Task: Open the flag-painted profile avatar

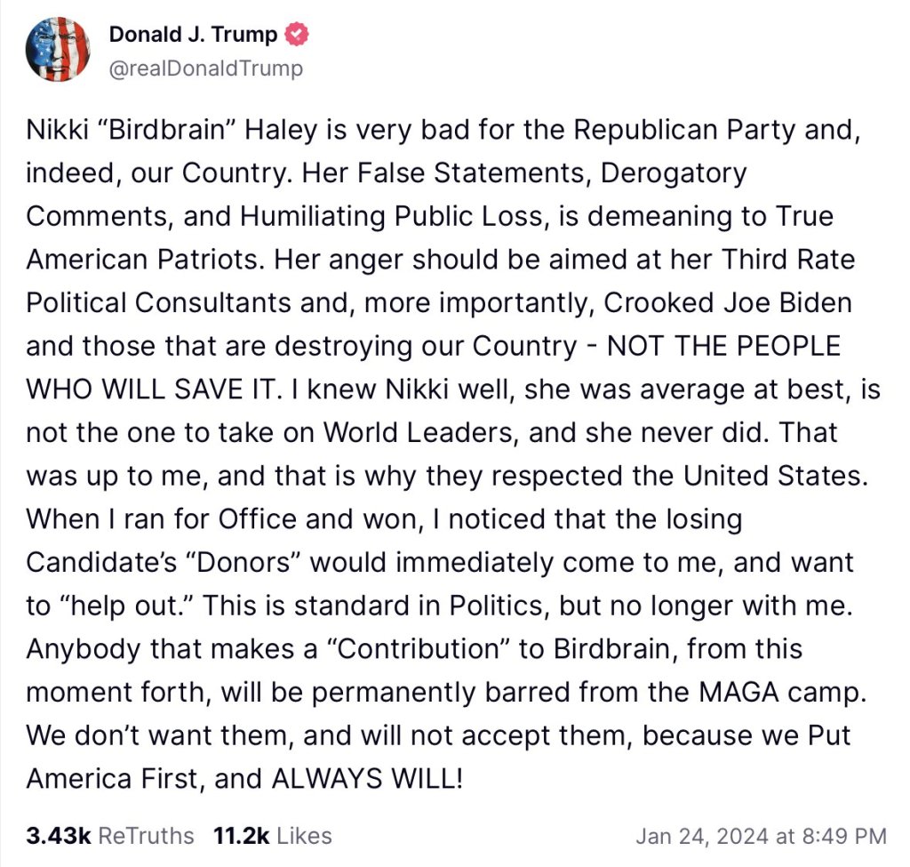Action: (x=58, y=51)
